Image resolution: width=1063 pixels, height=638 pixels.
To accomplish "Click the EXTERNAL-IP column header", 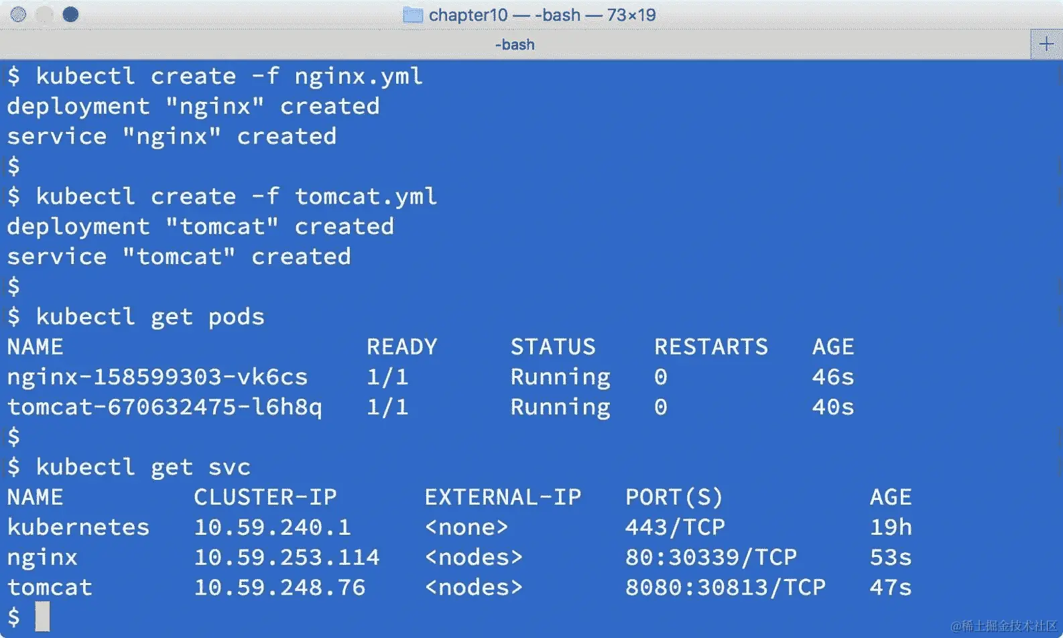I will click(503, 497).
